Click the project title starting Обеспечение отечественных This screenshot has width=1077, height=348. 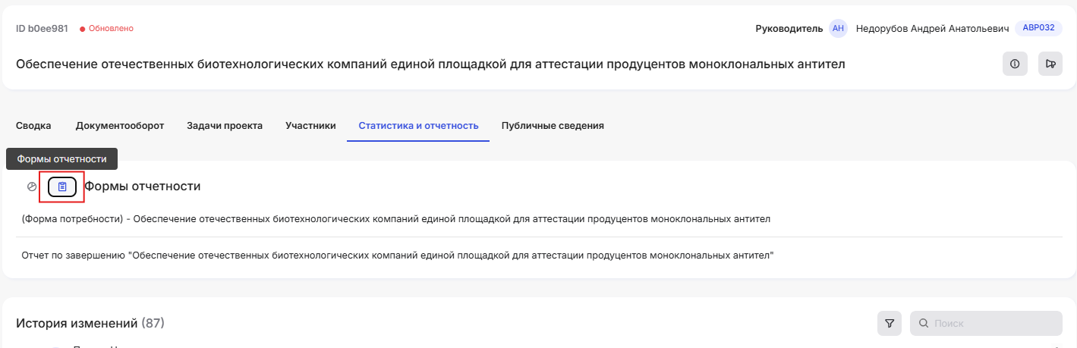(x=430, y=64)
